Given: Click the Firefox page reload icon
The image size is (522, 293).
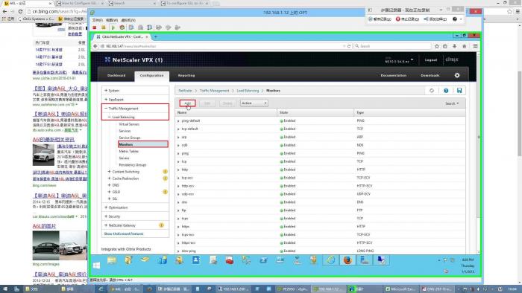Looking at the screenshot, I should pyautogui.click(x=349, y=46).
